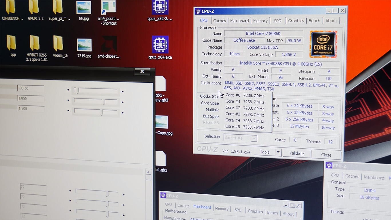Switch to the Bench tab
391x220 pixels.
point(314,21)
